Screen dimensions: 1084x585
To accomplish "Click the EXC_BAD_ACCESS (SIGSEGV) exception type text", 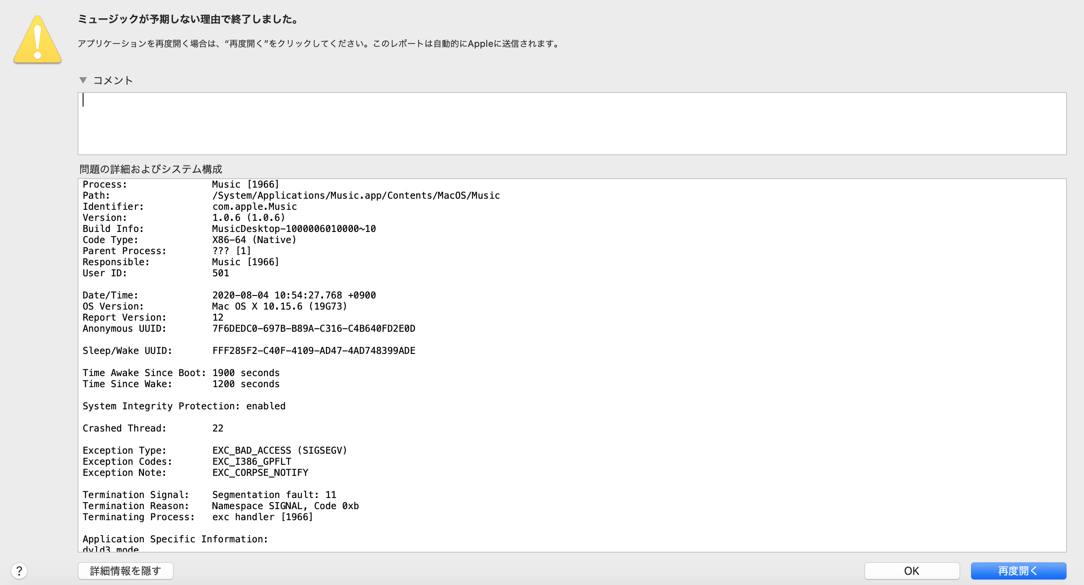I will (x=280, y=450).
